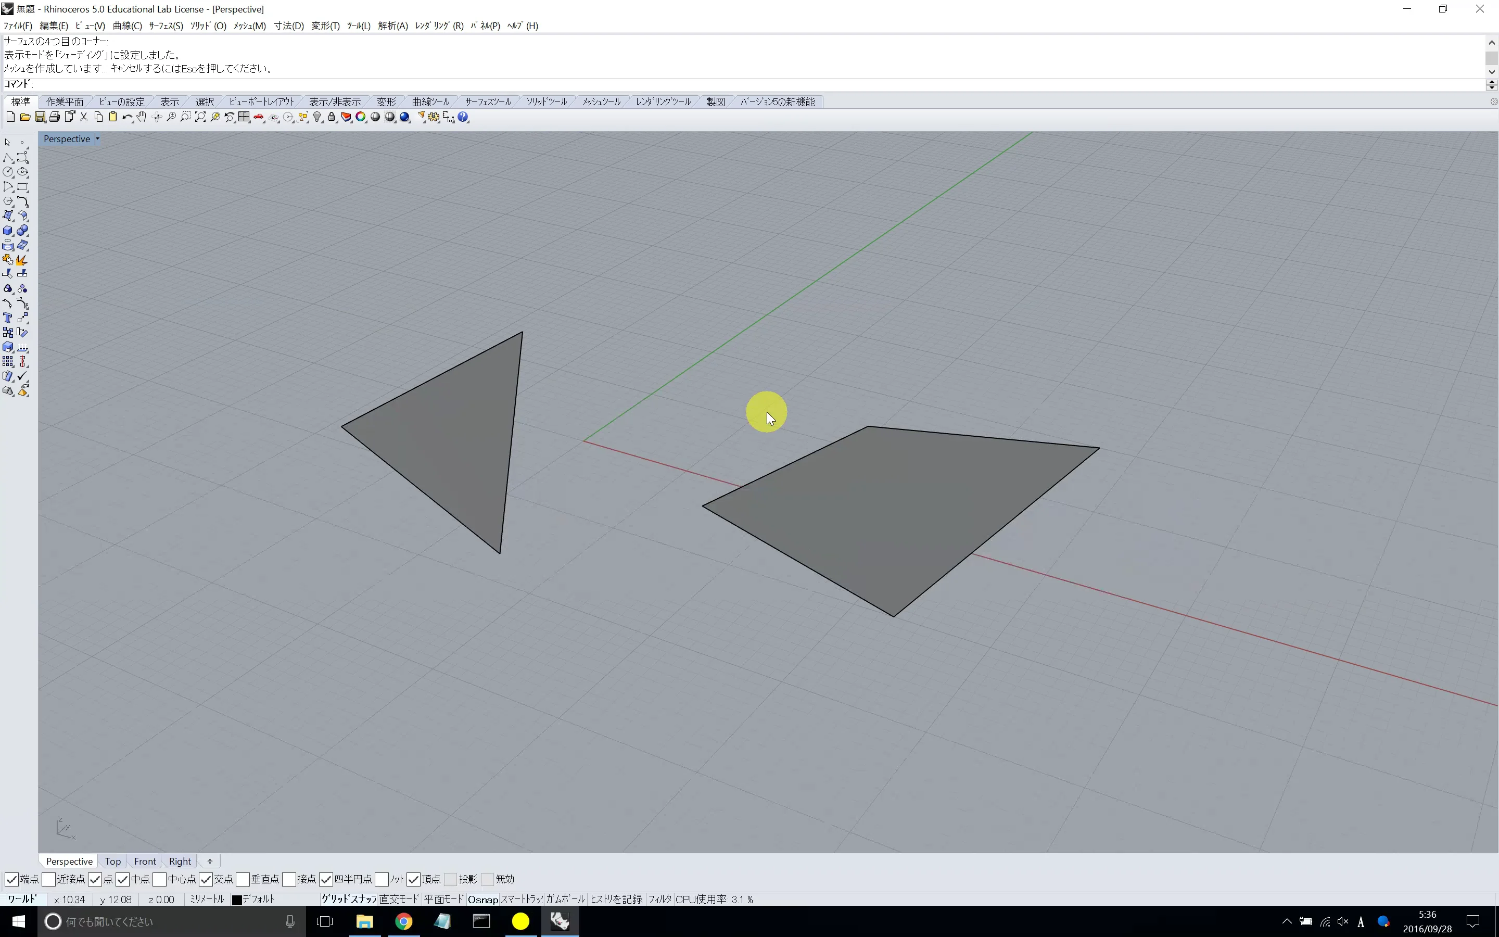Click the New file icon
1499x937 pixels.
click(10, 117)
